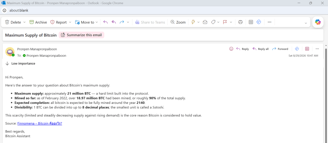This screenshot has width=328, height=143.
Task: Click the Low importance indicator
Action: point(20,63)
